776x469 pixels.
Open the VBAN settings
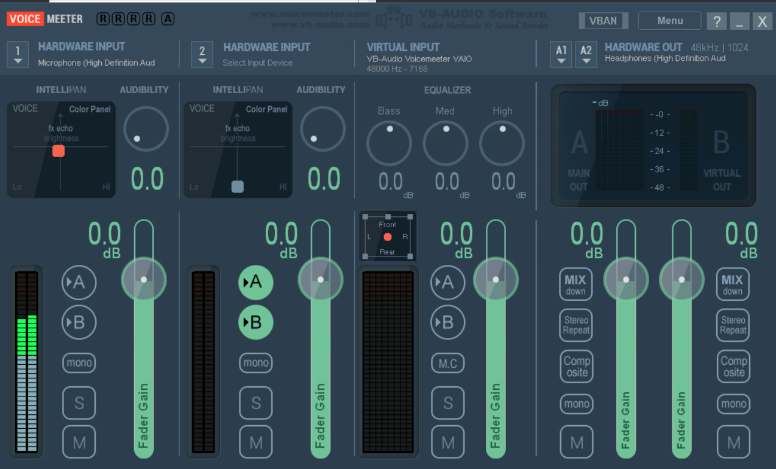pos(603,21)
